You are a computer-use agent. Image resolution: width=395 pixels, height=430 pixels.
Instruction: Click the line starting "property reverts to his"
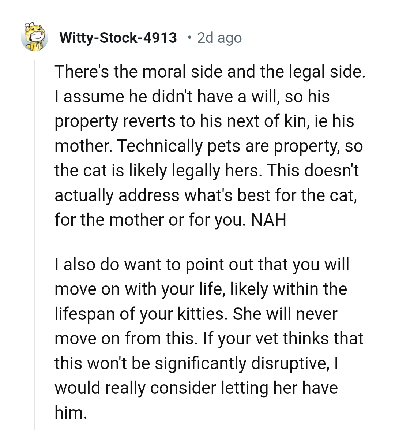tap(204, 121)
